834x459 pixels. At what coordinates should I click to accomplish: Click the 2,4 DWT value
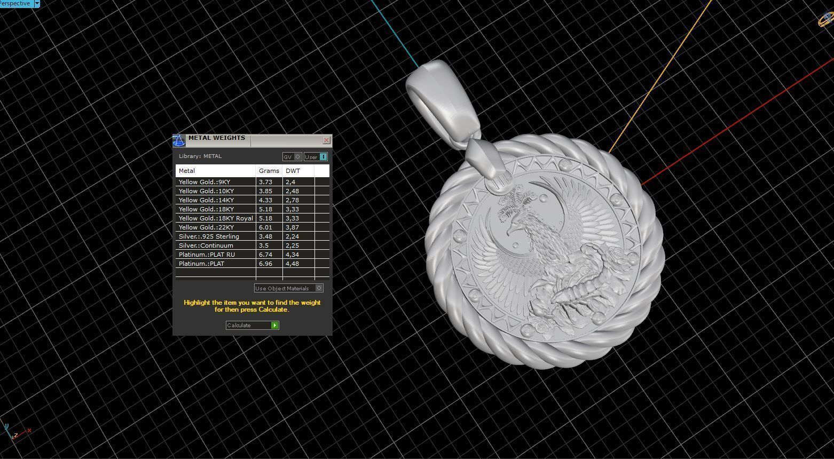point(290,182)
